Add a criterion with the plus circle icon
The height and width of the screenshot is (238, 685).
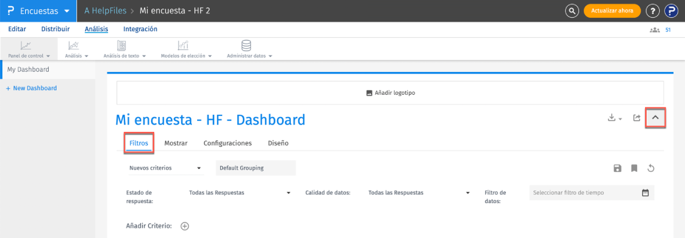coord(185,226)
